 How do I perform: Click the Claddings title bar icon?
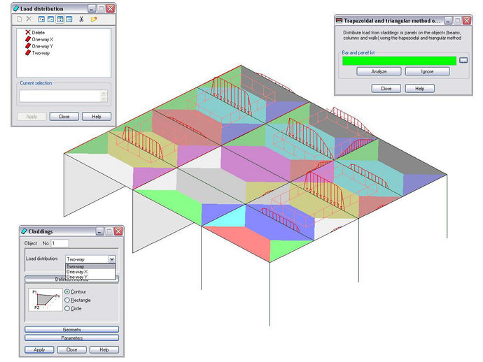click(x=24, y=231)
